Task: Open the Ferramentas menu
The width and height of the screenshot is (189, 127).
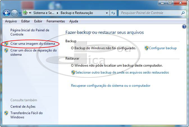Action: pos(56,21)
